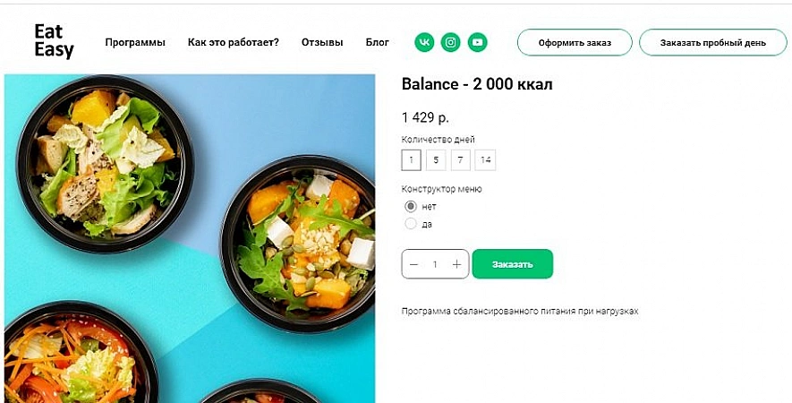This screenshot has width=792, height=403.
Task: Click the 'Оформить заказ' button
Action: click(575, 42)
